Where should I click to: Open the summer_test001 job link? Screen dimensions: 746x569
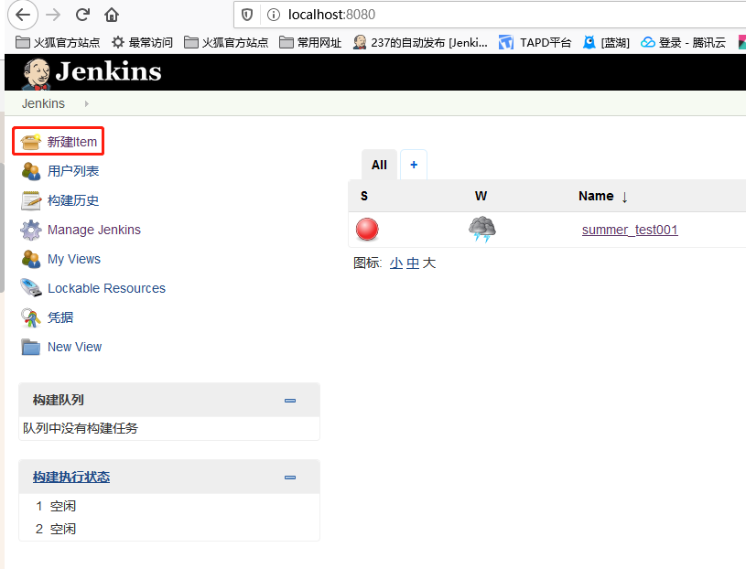tap(630, 231)
